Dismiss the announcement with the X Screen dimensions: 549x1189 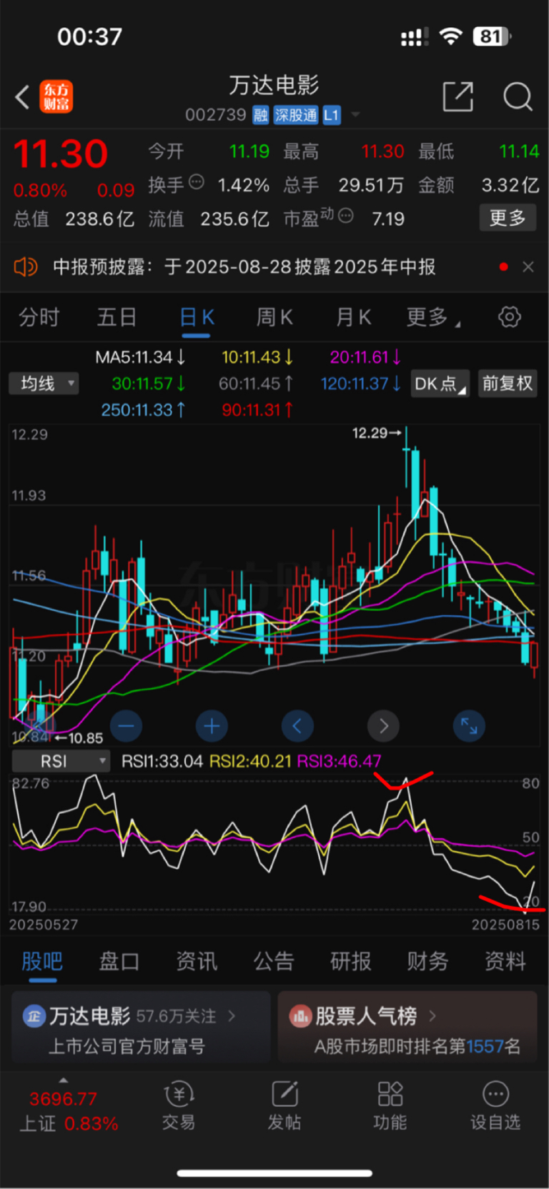(x=528, y=267)
